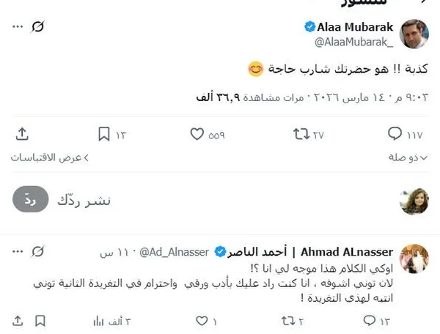Toggle bookmark on Alaa Mubarak's post

pyautogui.click(x=104, y=134)
